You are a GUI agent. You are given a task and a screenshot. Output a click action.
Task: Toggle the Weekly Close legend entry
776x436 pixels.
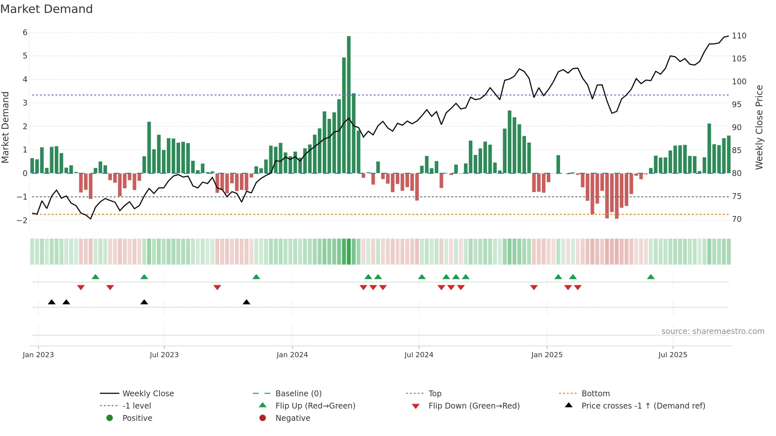point(137,393)
